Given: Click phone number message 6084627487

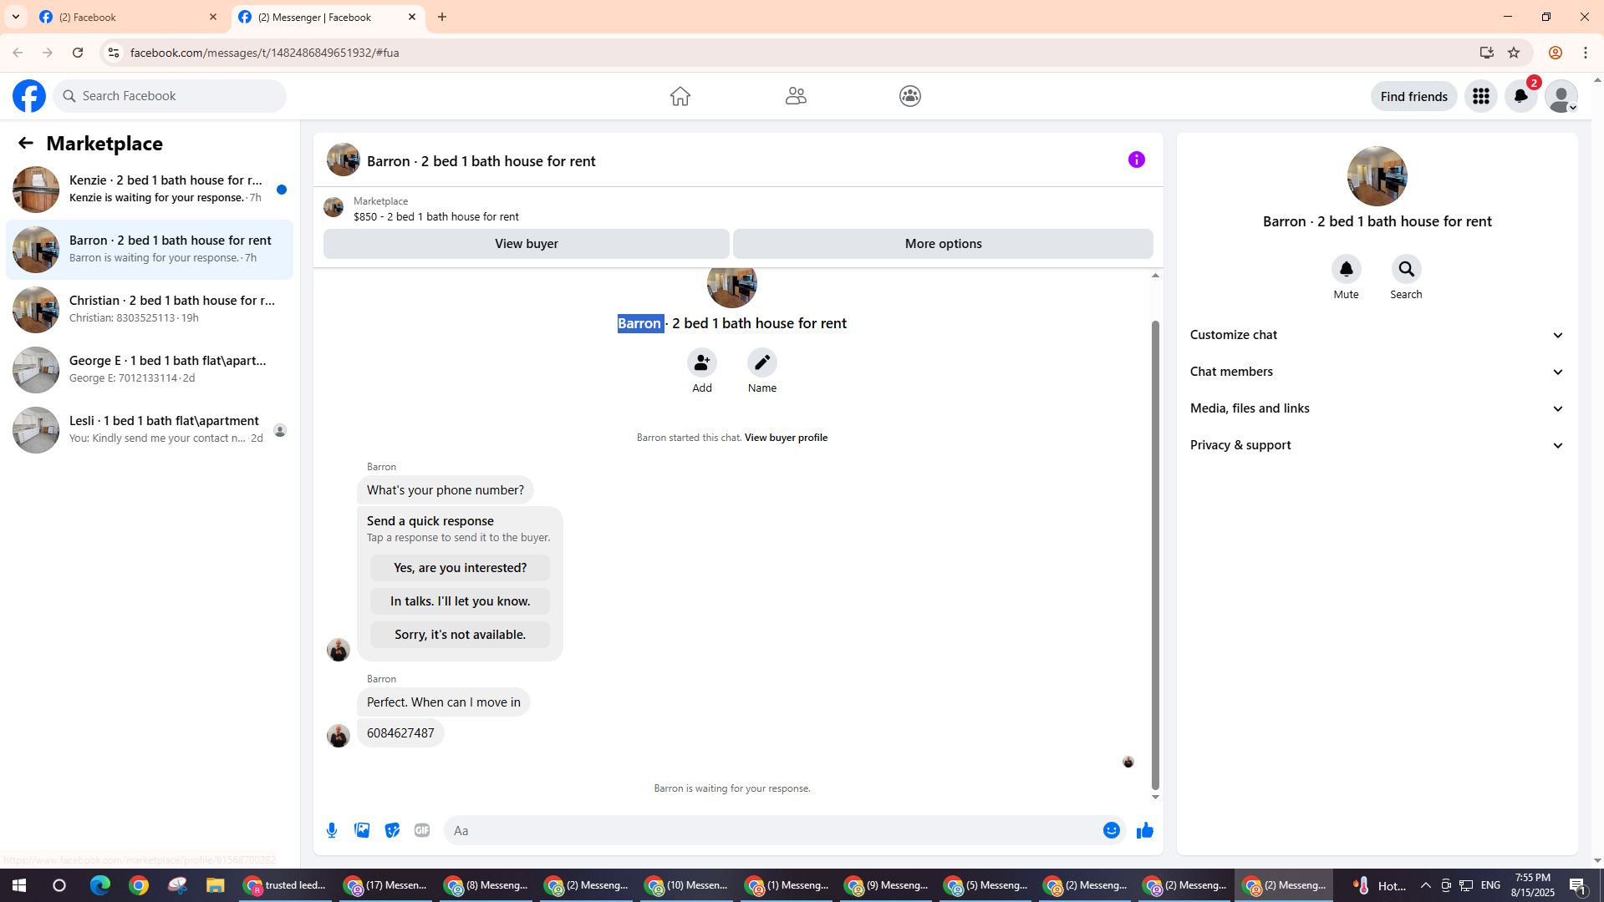Looking at the screenshot, I should click(400, 733).
